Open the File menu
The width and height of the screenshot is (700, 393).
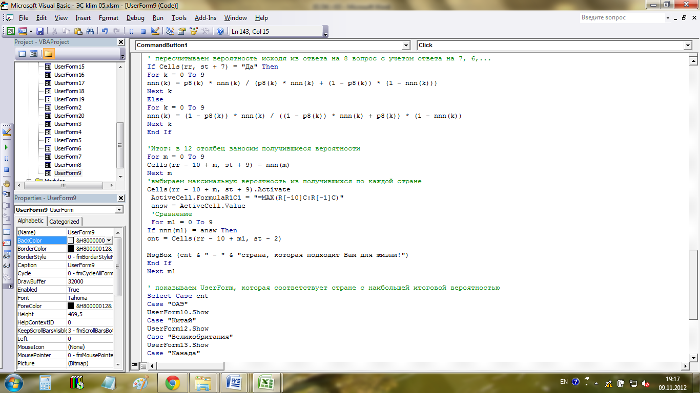tap(24, 18)
